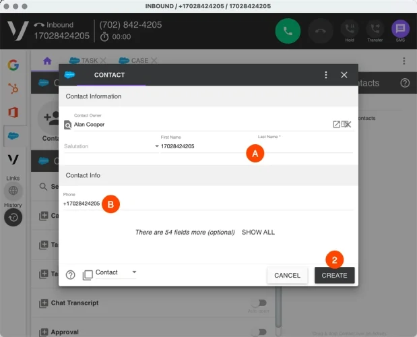Click the hang up call button
Image resolution: width=417 pixels, height=337 pixels.
click(x=321, y=31)
